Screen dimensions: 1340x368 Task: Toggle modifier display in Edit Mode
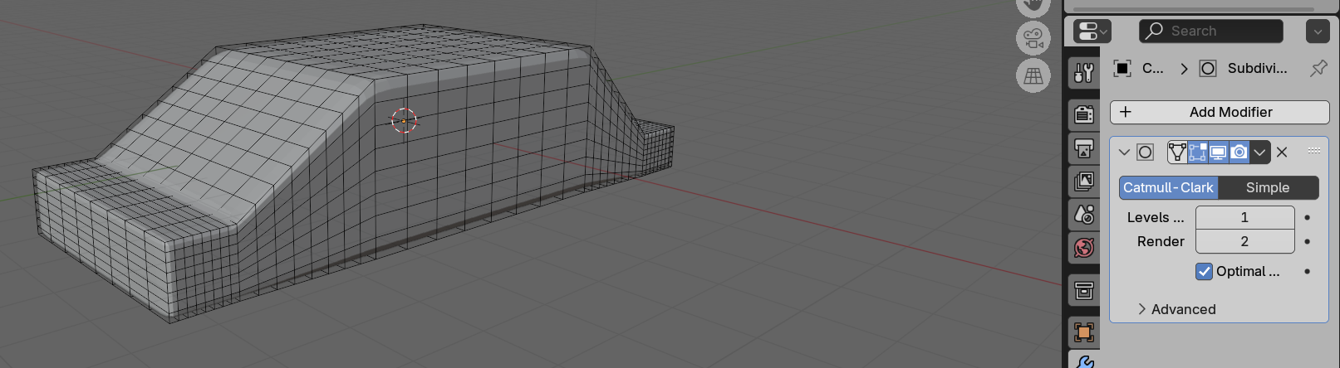click(x=1197, y=152)
